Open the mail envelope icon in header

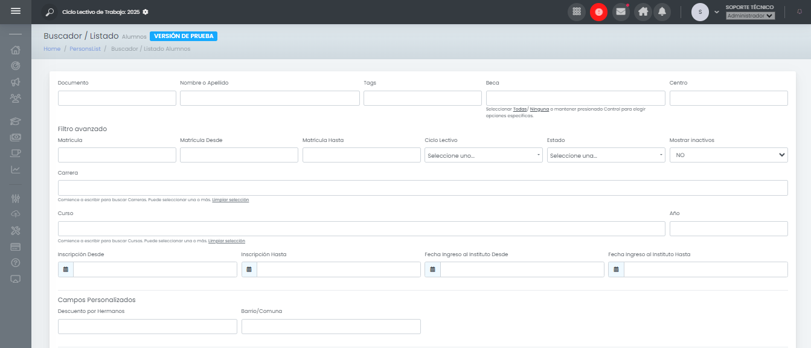pos(621,12)
